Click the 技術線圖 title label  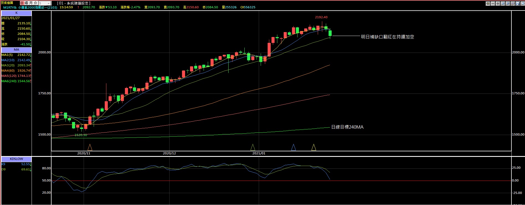(7, 3)
